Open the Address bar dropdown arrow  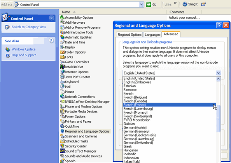tap(142, 5)
